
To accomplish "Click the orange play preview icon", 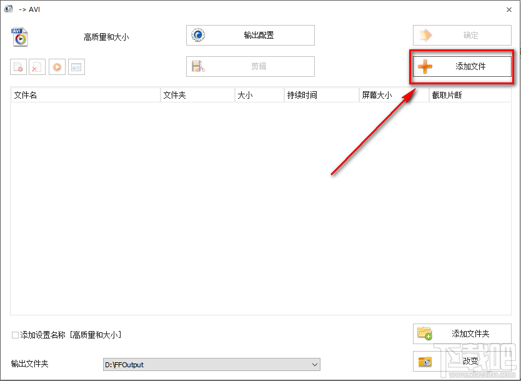I will point(57,67).
